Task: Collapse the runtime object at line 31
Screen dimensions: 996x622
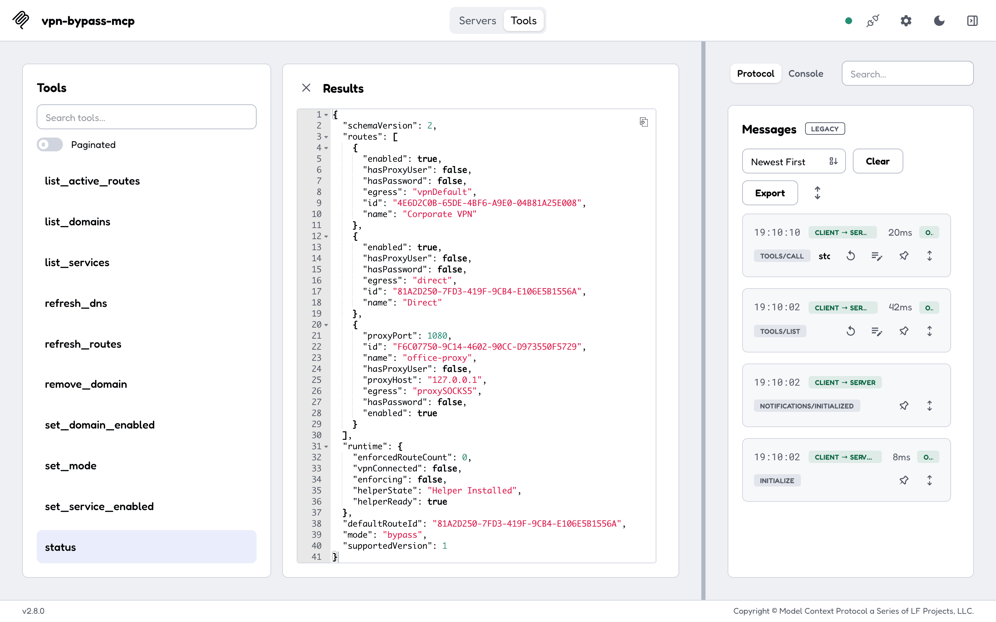Action: 326,447
